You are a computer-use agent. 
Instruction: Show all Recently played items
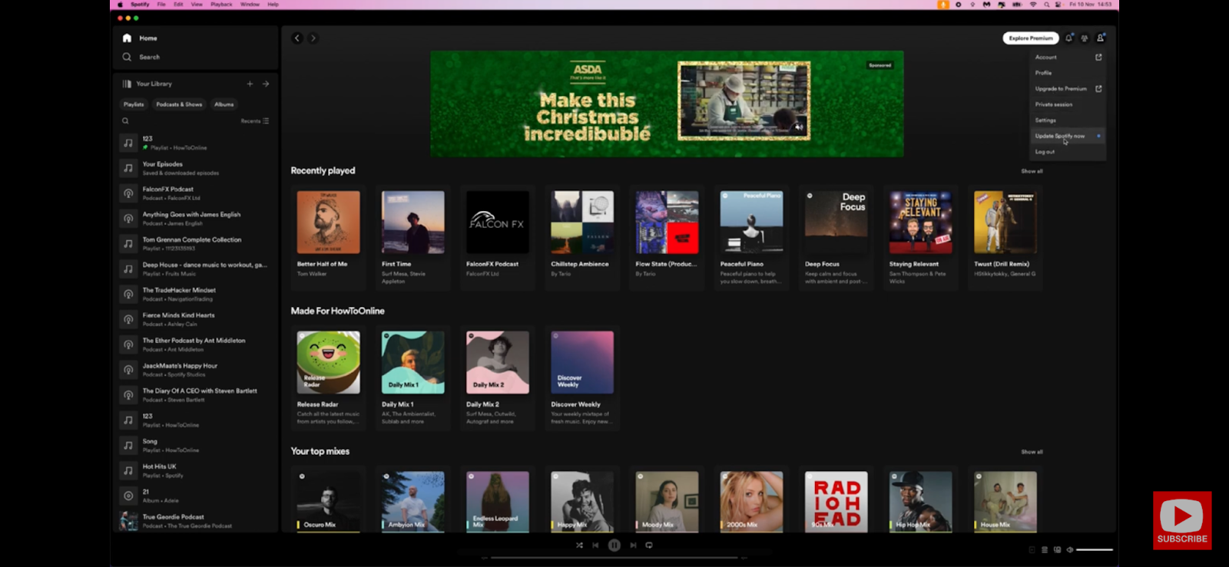coord(1032,171)
